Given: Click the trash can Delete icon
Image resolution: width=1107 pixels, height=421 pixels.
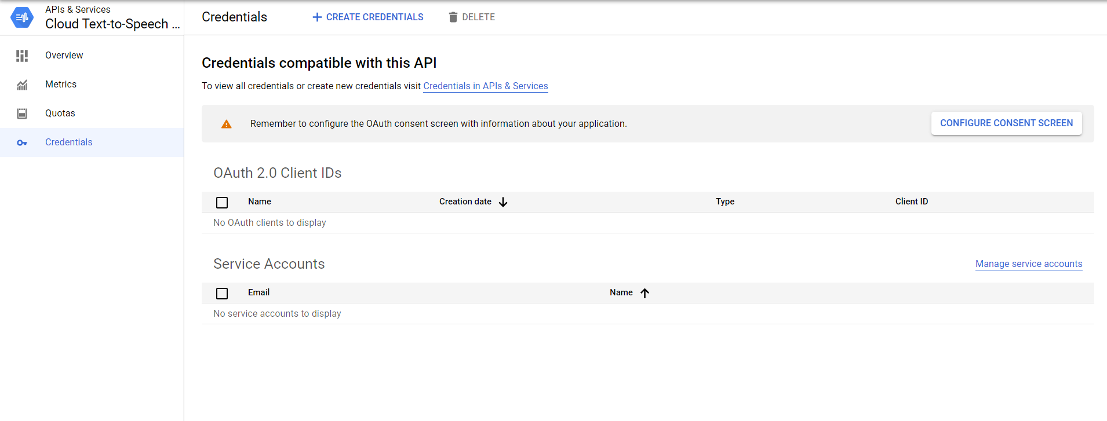Looking at the screenshot, I should coord(453,17).
